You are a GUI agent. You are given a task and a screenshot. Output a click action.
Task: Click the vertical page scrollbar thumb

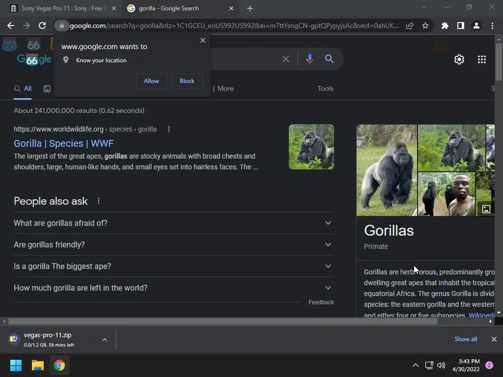[499, 61]
